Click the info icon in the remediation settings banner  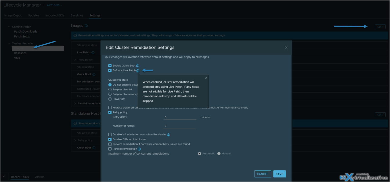coord(75,35)
